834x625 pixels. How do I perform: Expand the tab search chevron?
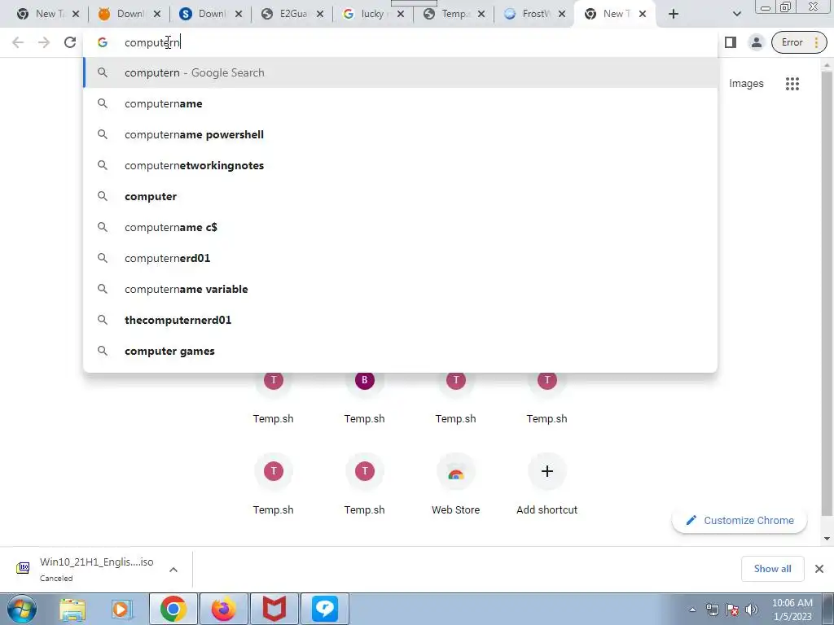[x=736, y=14]
